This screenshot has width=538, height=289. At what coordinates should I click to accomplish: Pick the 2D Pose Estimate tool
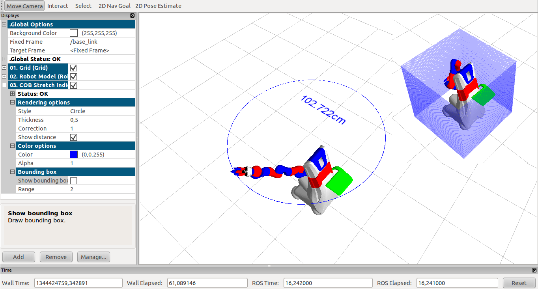[158, 6]
